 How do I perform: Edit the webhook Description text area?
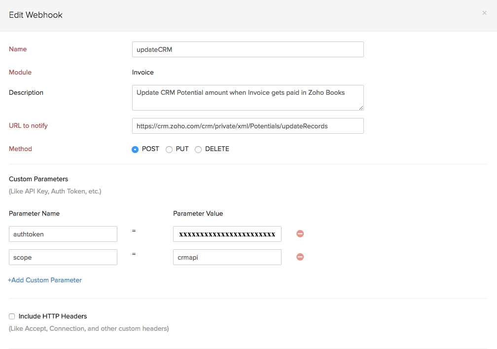[248, 98]
